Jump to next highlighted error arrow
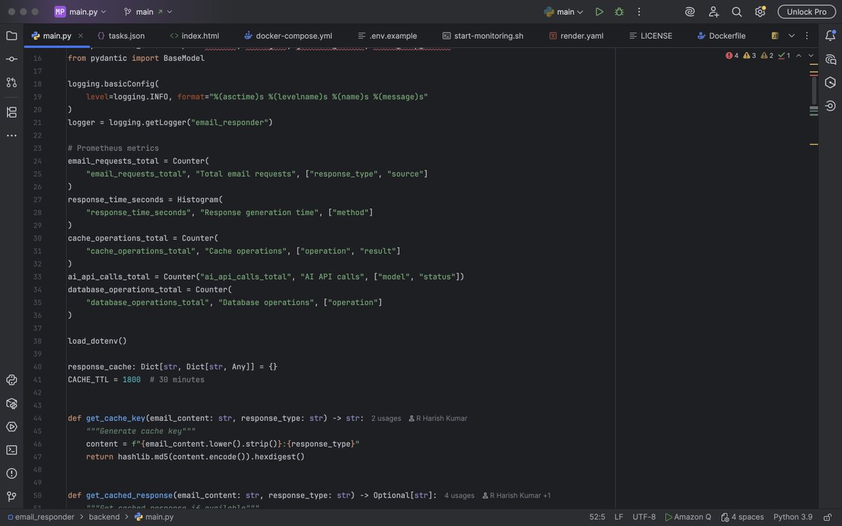 click(x=811, y=55)
